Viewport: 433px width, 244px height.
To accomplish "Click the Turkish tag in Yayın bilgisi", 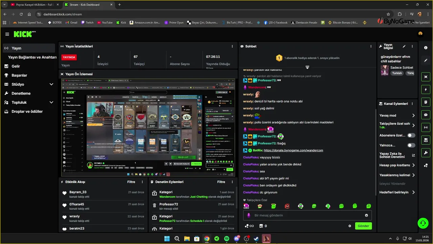I will tap(397, 73).
